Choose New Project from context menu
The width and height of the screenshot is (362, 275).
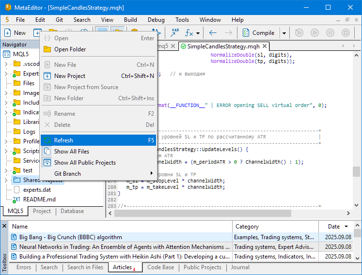[x=69, y=76]
